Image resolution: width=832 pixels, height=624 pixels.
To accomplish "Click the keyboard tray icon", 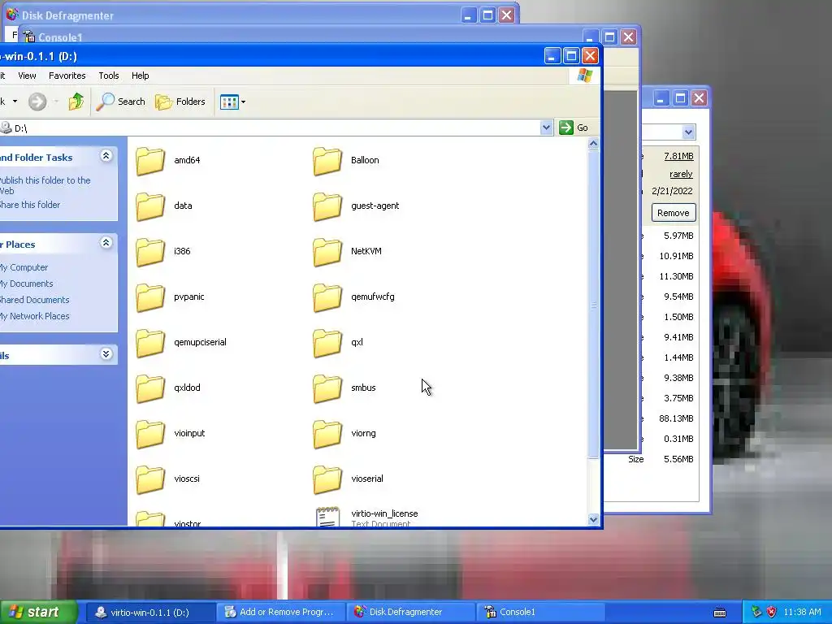I will pos(720,613).
